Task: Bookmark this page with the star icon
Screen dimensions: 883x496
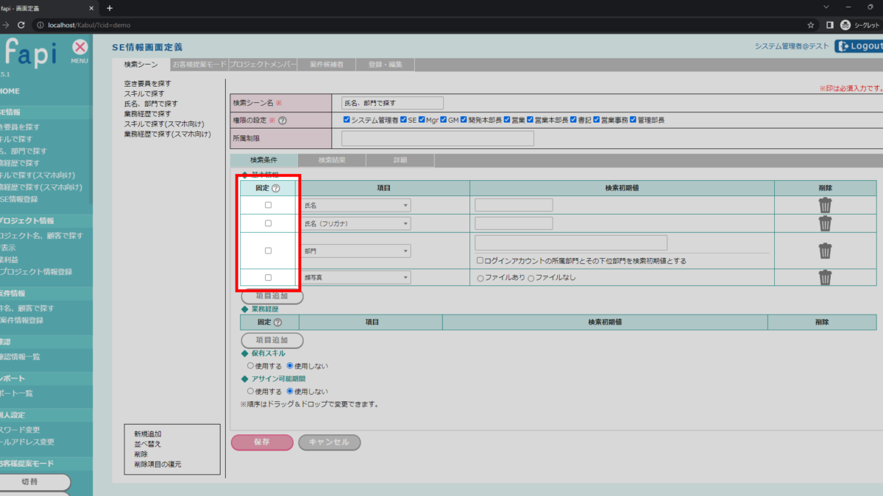Action: click(x=810, y=24)
